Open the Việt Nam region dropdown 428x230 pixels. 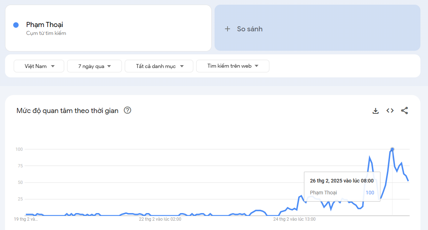point(39,66)
